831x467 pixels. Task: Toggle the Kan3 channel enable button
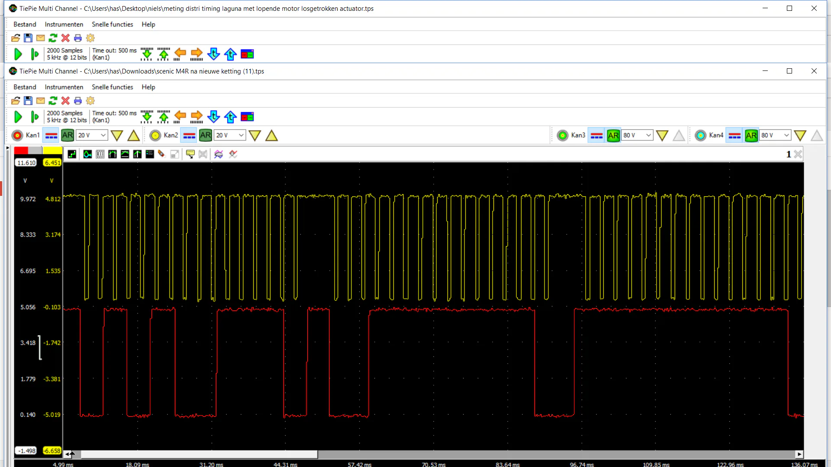[x=563, y=135]
